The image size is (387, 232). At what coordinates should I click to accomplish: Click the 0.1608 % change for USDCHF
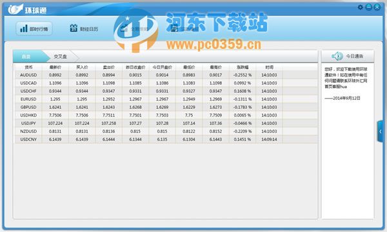(243, 91)
